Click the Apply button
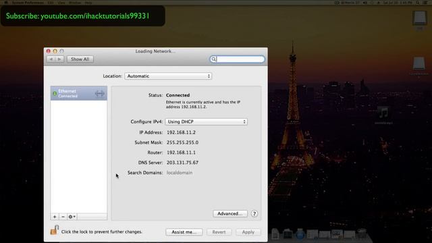The height and width of the screenshot is (243, 432). tap(248, 232)
